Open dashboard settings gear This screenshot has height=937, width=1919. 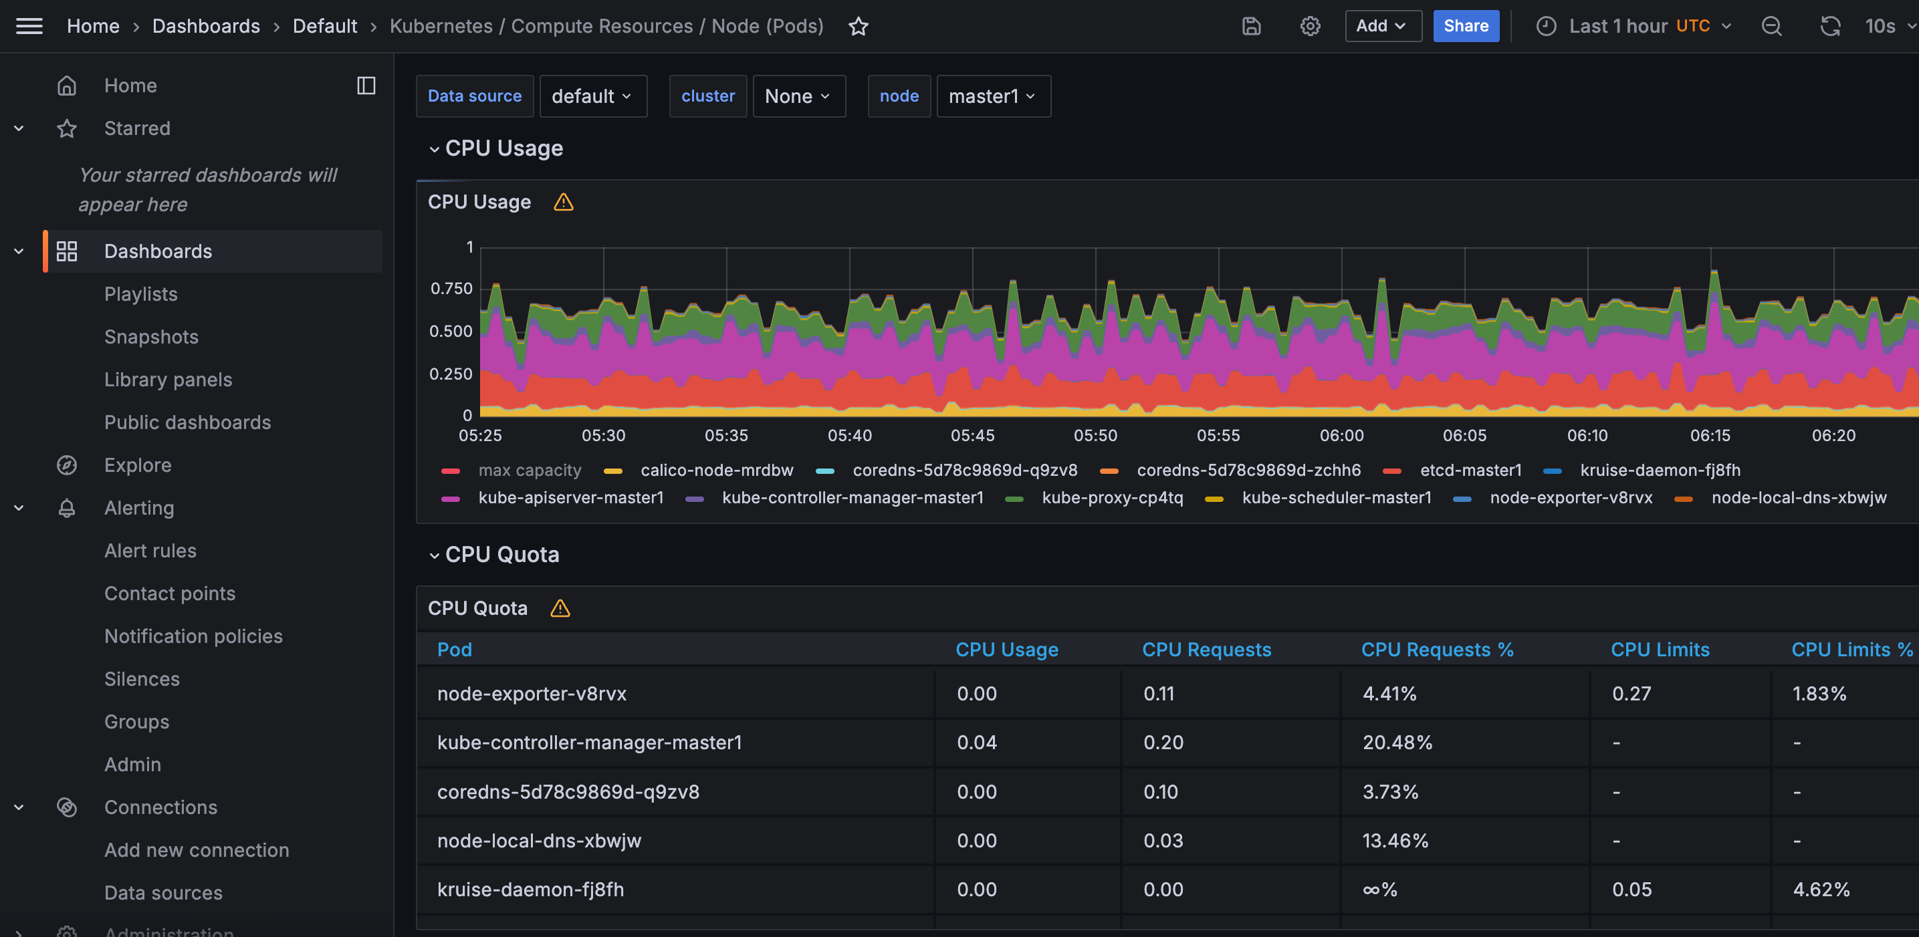(x=1311, y=26)
